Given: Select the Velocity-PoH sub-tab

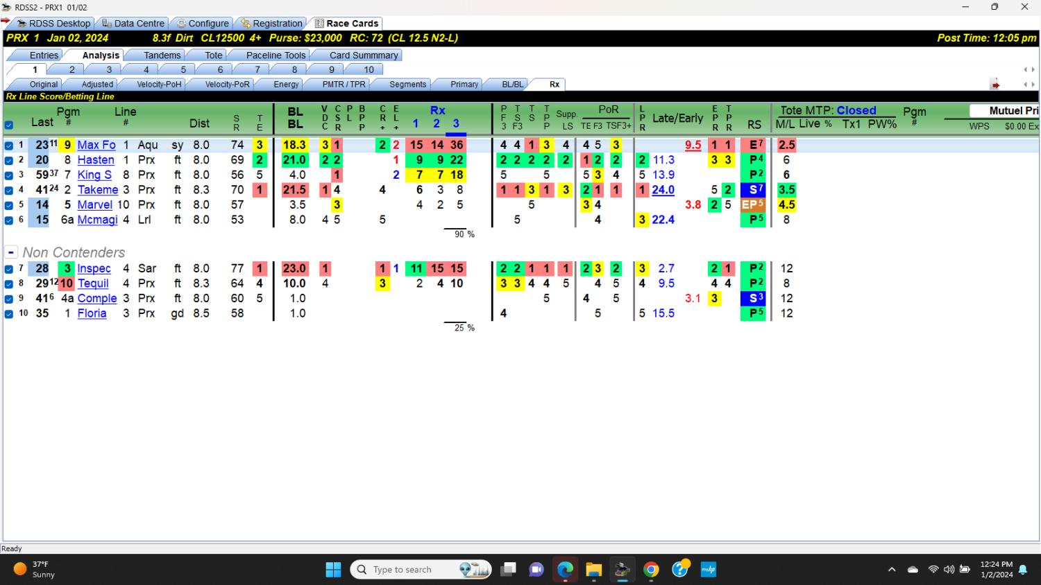Looking at the screenshot, I should pyautogui.click(x=159, y=85).
